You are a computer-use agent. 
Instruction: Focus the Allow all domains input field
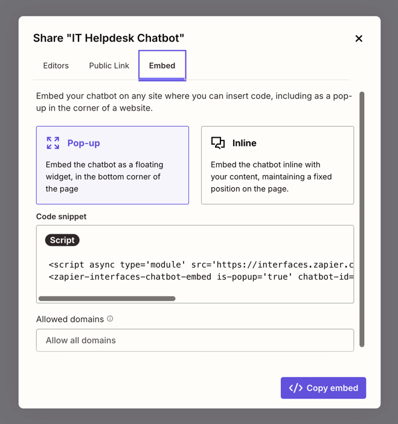(x=194, y=341)
